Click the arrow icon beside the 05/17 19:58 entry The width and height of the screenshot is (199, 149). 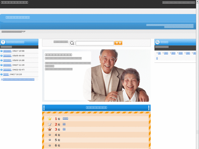point(2,51)
